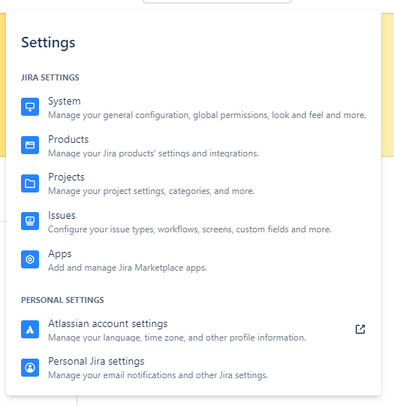Click the external link icon for Atlassian account
Image resolution: width=394 pixels, height=406 pixels.
(x=360, y=329)
